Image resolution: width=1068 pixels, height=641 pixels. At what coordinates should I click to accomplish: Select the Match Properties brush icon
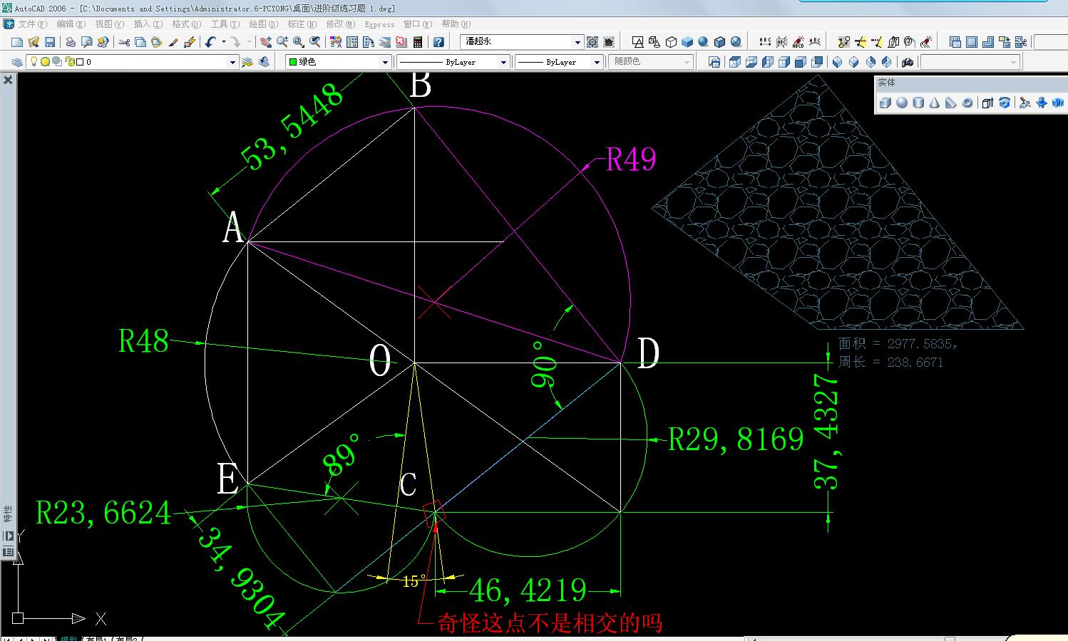coord(173,42)
